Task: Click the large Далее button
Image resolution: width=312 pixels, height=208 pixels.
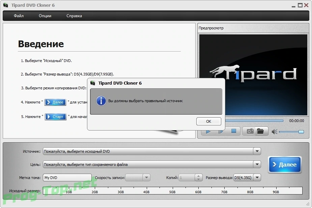Action: pos(285,165)
